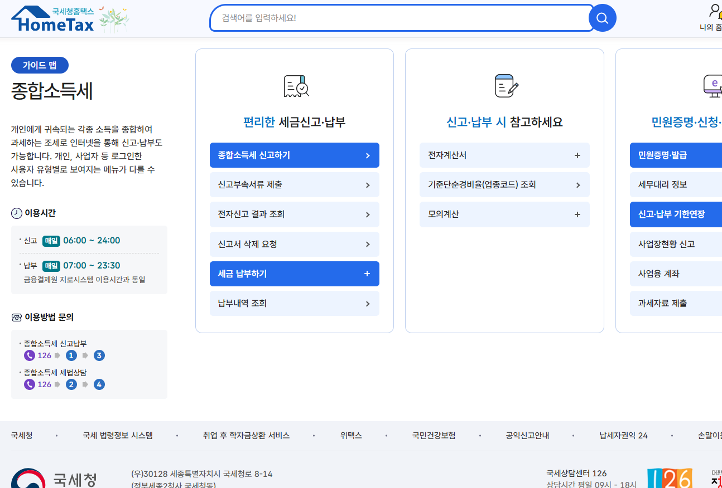Open 신고서 삭제 요청
The image size is (722, 488).
(295, 245)
